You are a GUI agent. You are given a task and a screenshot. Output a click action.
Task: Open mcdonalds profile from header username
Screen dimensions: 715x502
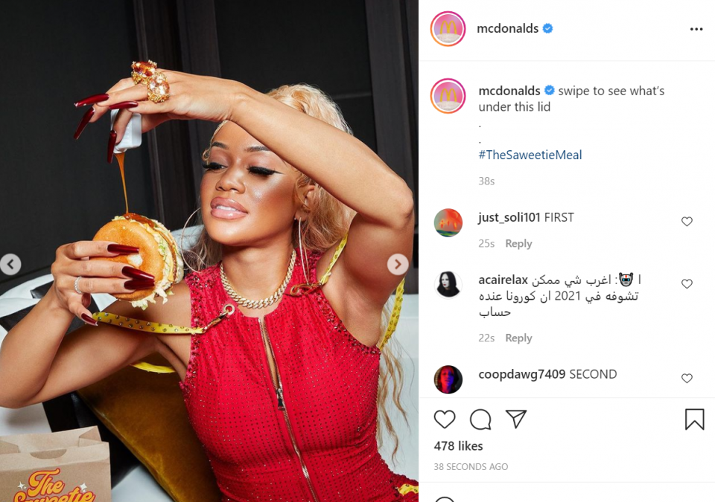click(x=507, y=28)
